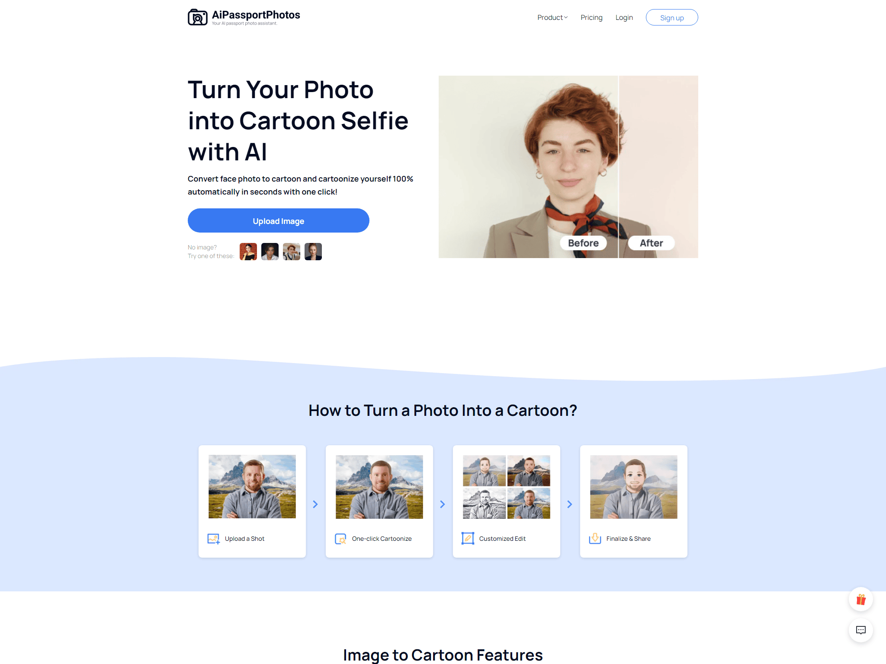
Task: Try the fourth sample photo thumbnail
Action: 313,252
